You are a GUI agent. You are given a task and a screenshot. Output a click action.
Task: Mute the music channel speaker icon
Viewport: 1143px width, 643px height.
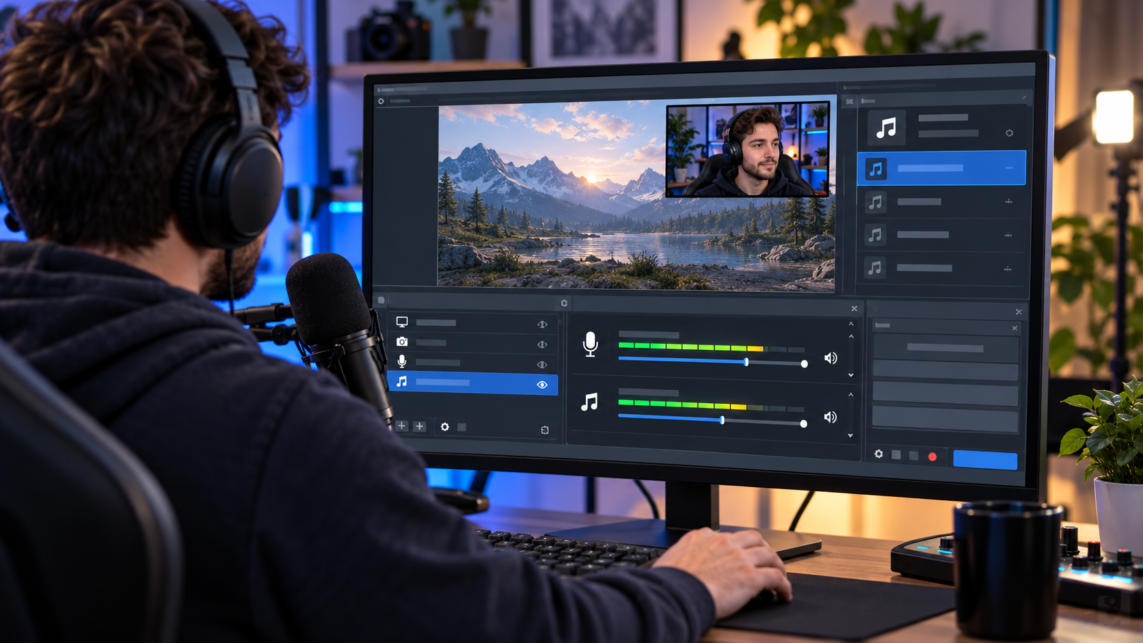click(831, 417)
